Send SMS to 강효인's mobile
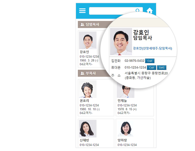This screenshot has height=151, width=195. coord(162,68)
